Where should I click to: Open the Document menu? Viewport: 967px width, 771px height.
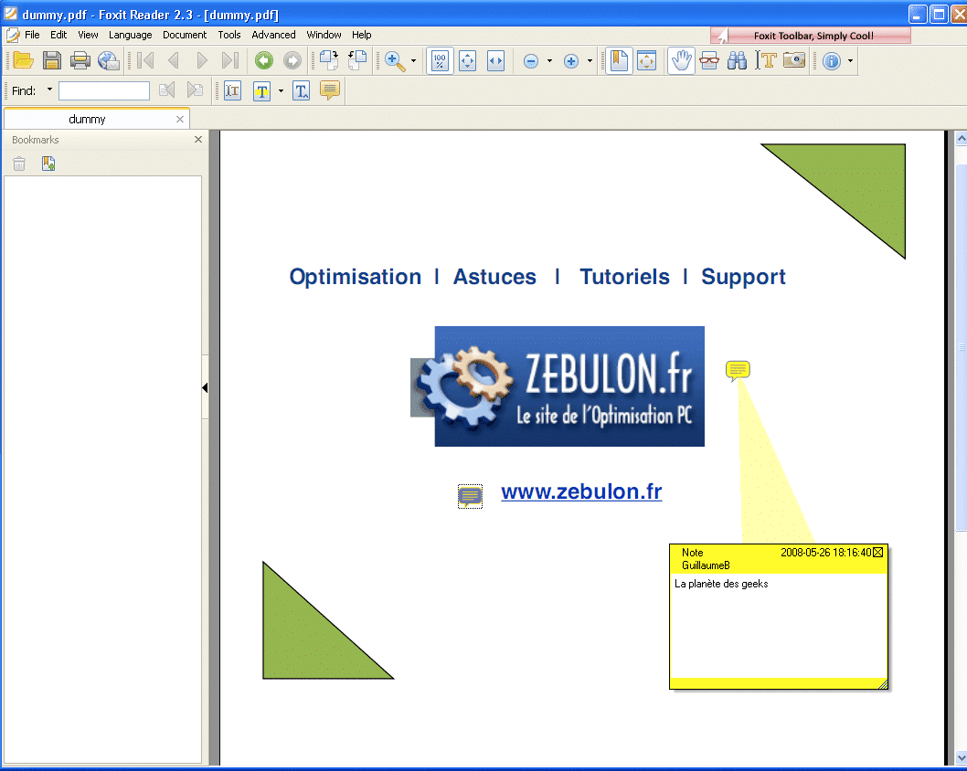(185, 35)
